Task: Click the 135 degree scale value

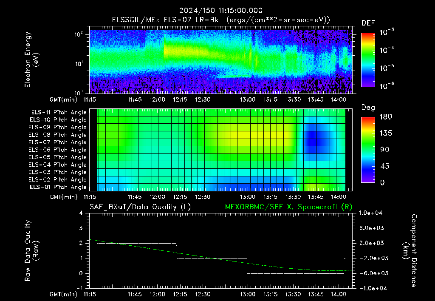Action: (386, 133)
